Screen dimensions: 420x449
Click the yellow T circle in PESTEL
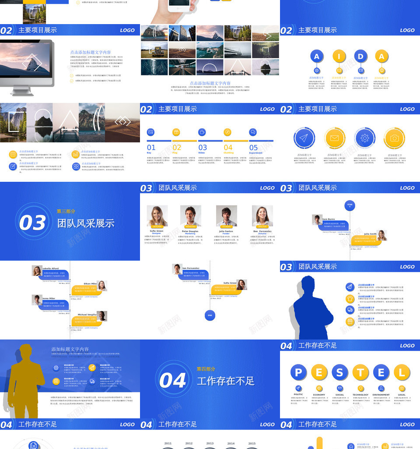tap(360, 372)
